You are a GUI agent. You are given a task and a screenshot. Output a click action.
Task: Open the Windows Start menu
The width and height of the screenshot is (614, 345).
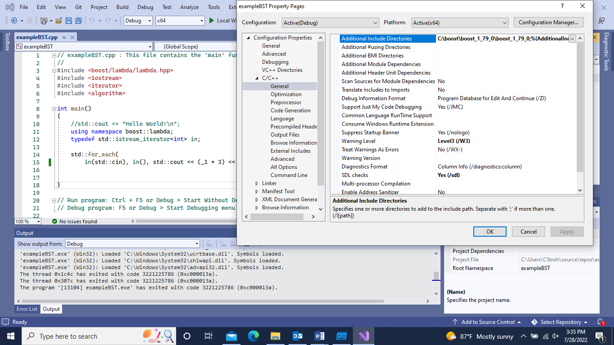pyautogui.click(x=11, y=336)
